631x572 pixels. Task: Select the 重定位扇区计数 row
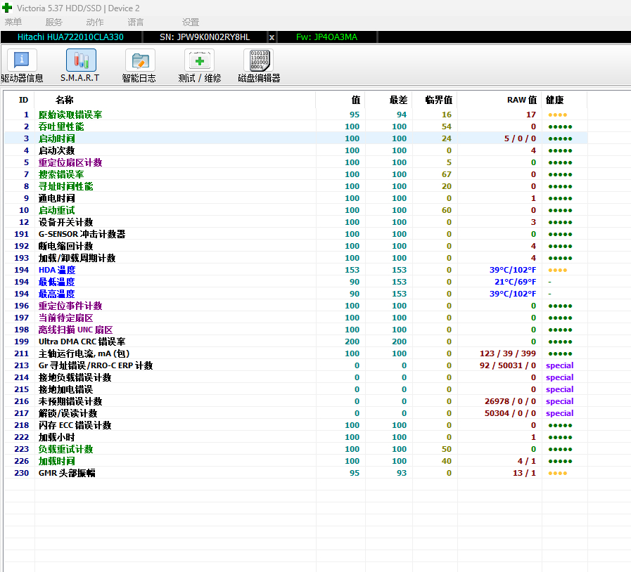coord(295,162)
